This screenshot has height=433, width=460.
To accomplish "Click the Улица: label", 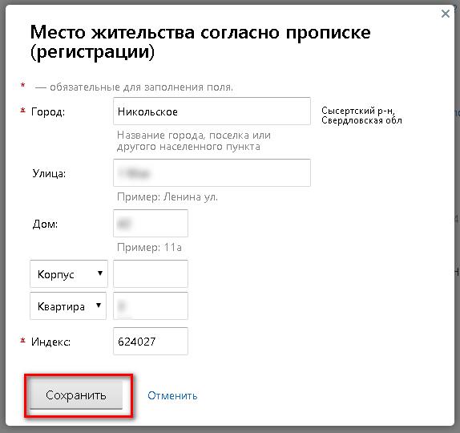I will click(49, 173).
